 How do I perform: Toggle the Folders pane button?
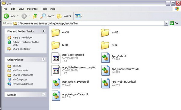tap(64, 16)
